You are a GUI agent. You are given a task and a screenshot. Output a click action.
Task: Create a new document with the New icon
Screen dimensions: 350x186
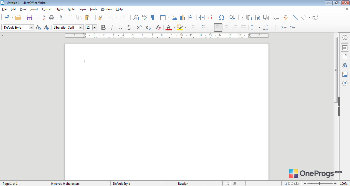[7, 17]
